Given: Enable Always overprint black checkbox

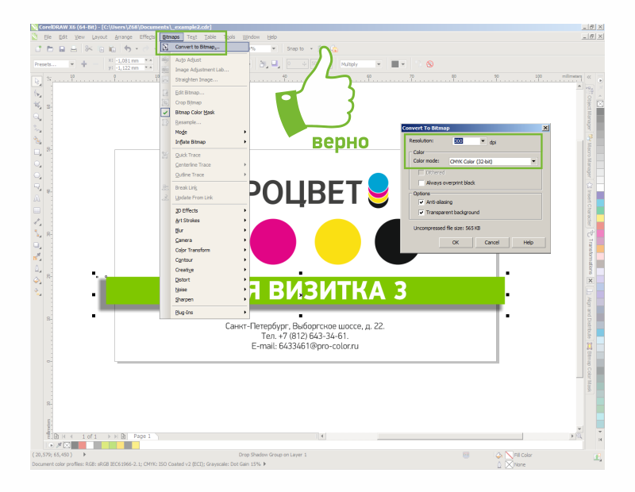Looking at the screenshot, I should pyautogui.click(x=421, y=183).
